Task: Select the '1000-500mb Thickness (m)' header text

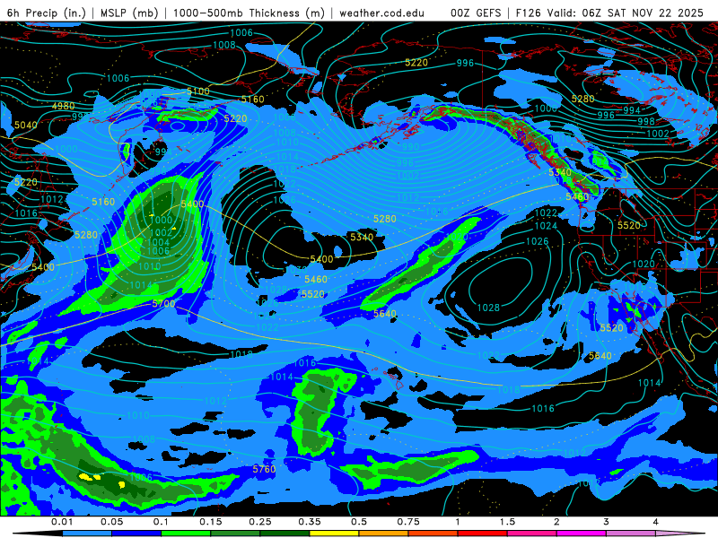Action: coord(249,13)
